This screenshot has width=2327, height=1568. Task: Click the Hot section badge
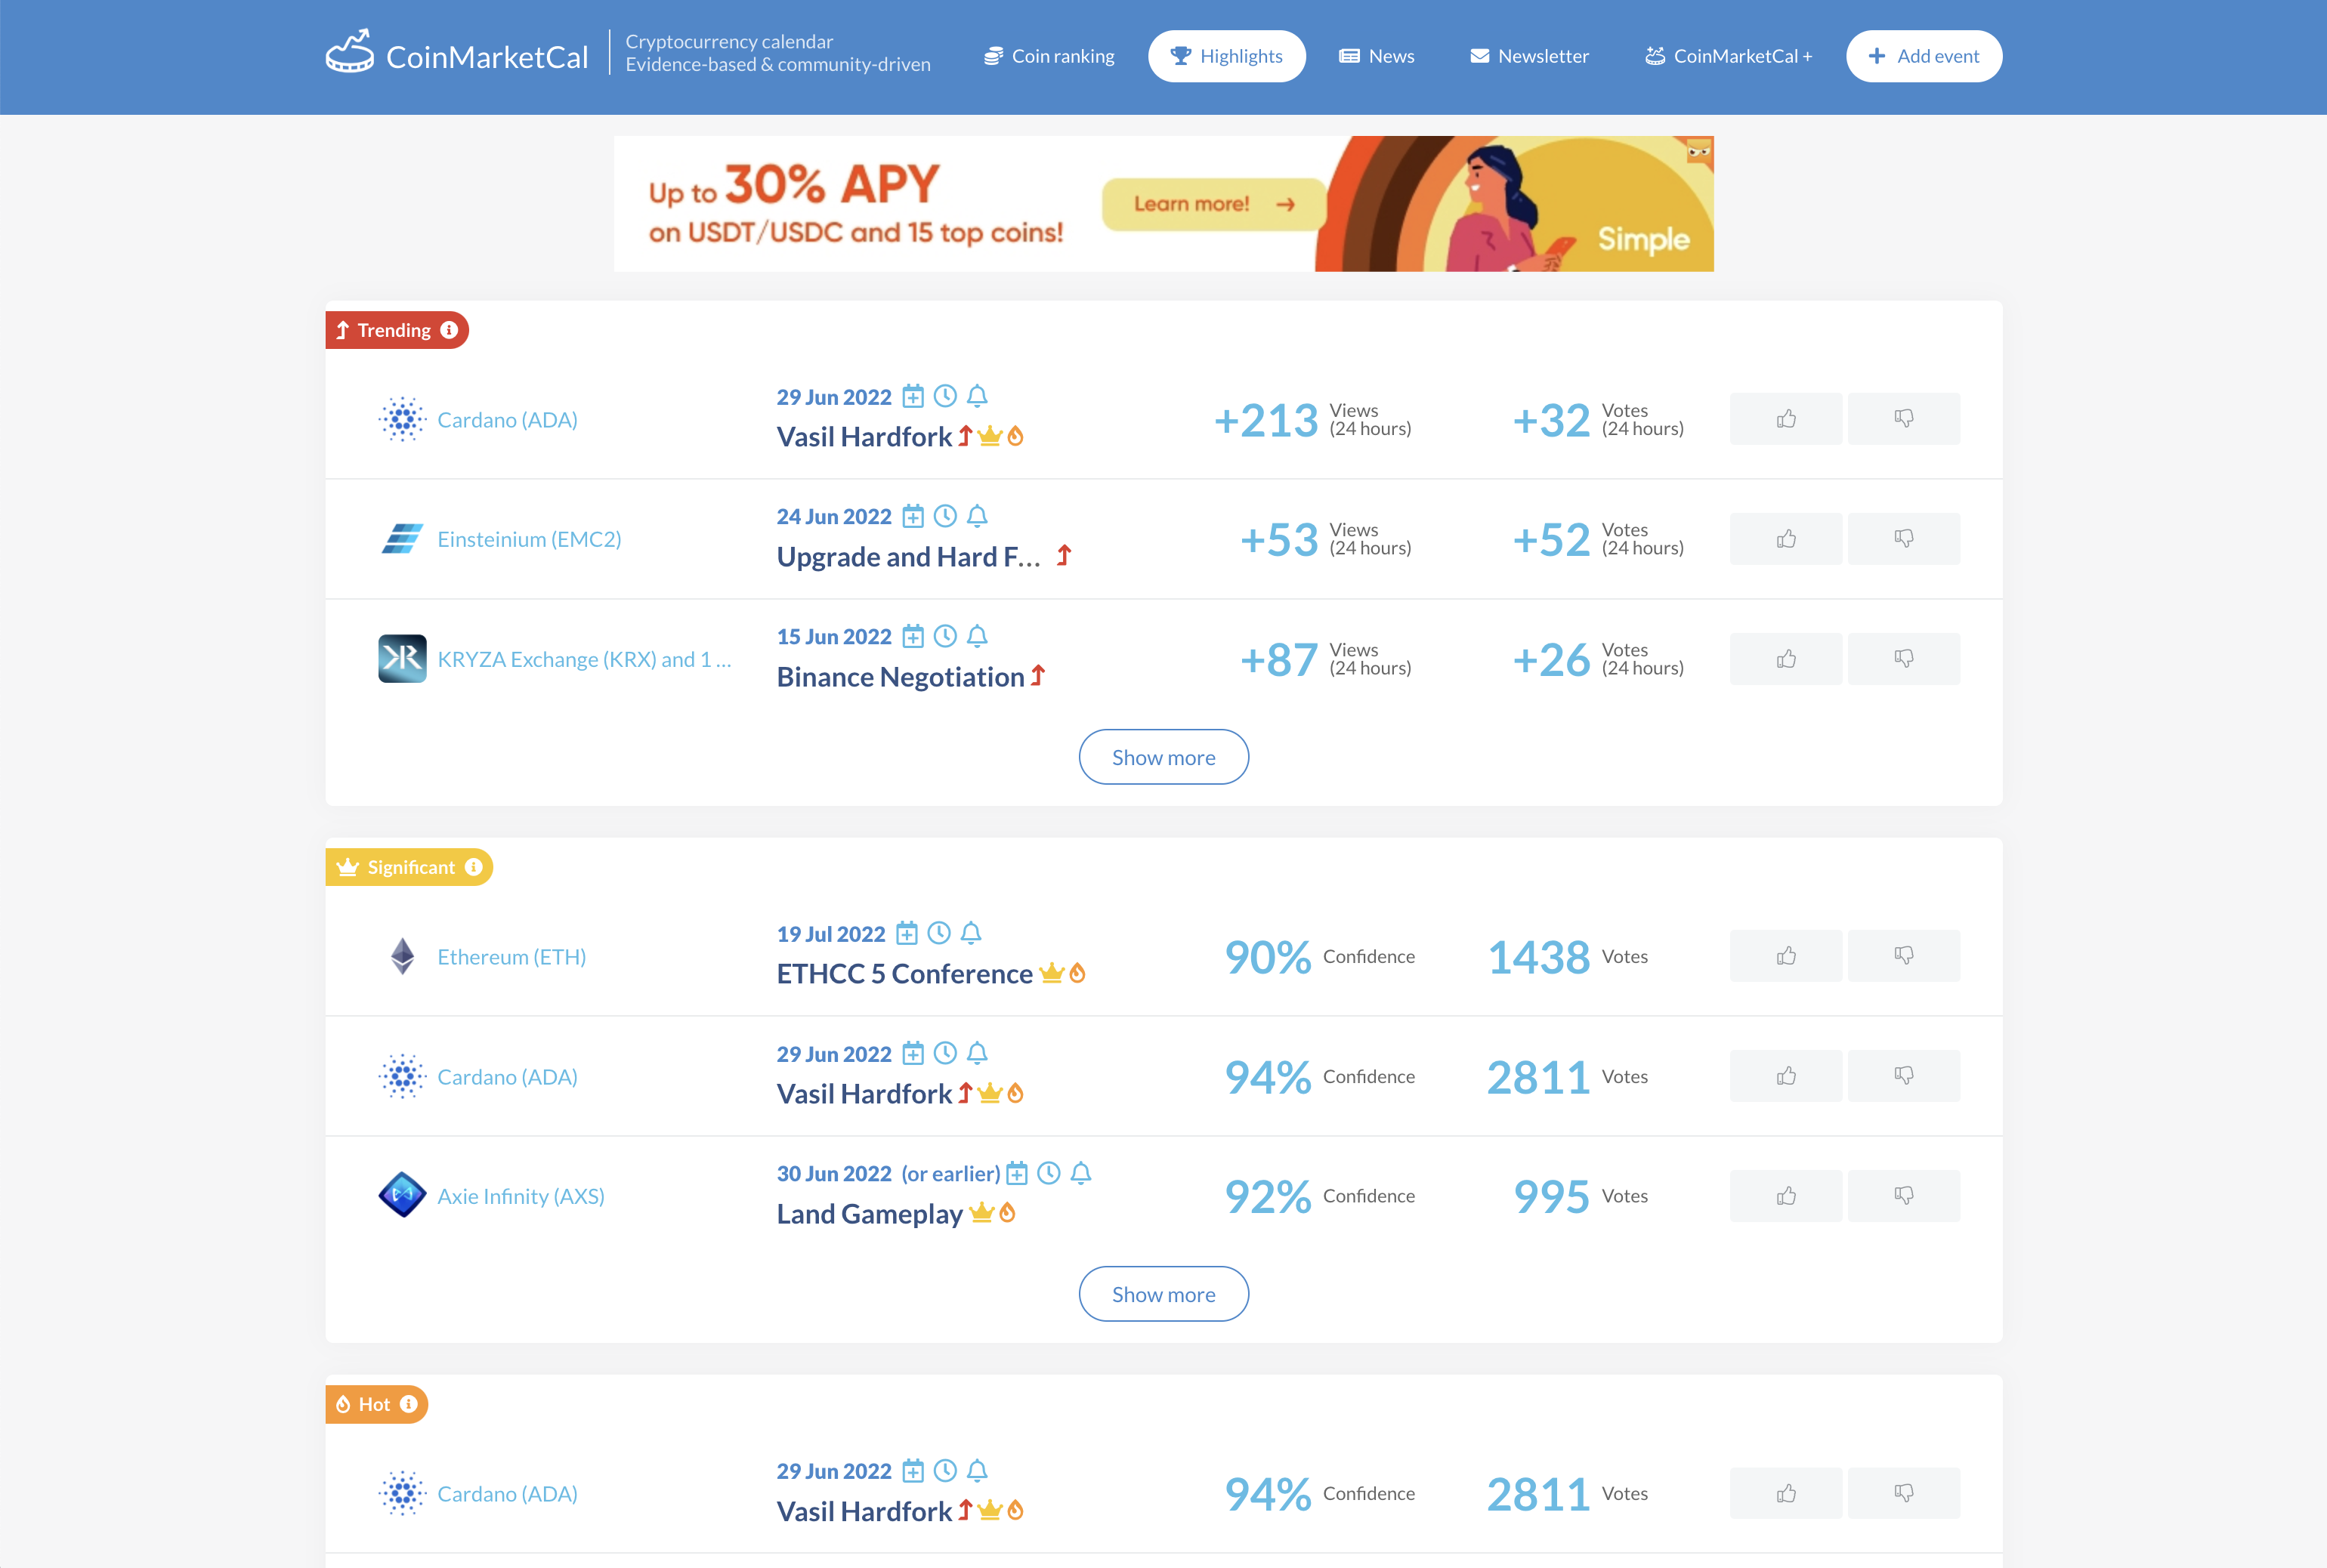[376, 1404]
